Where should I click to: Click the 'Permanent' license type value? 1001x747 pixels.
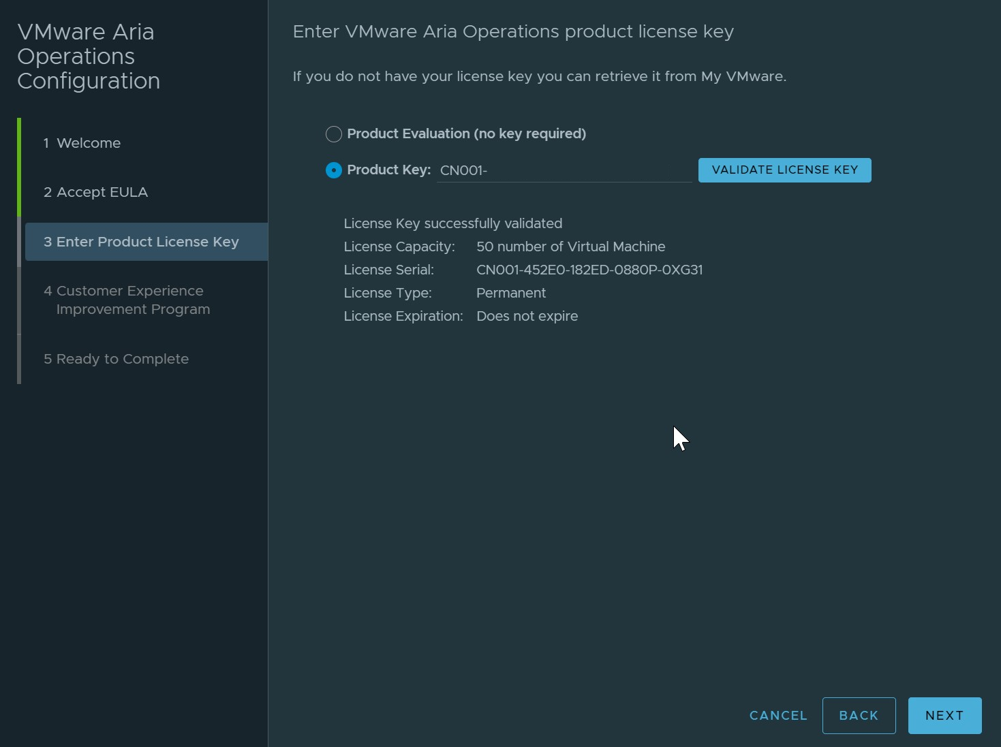coord(511,293)
